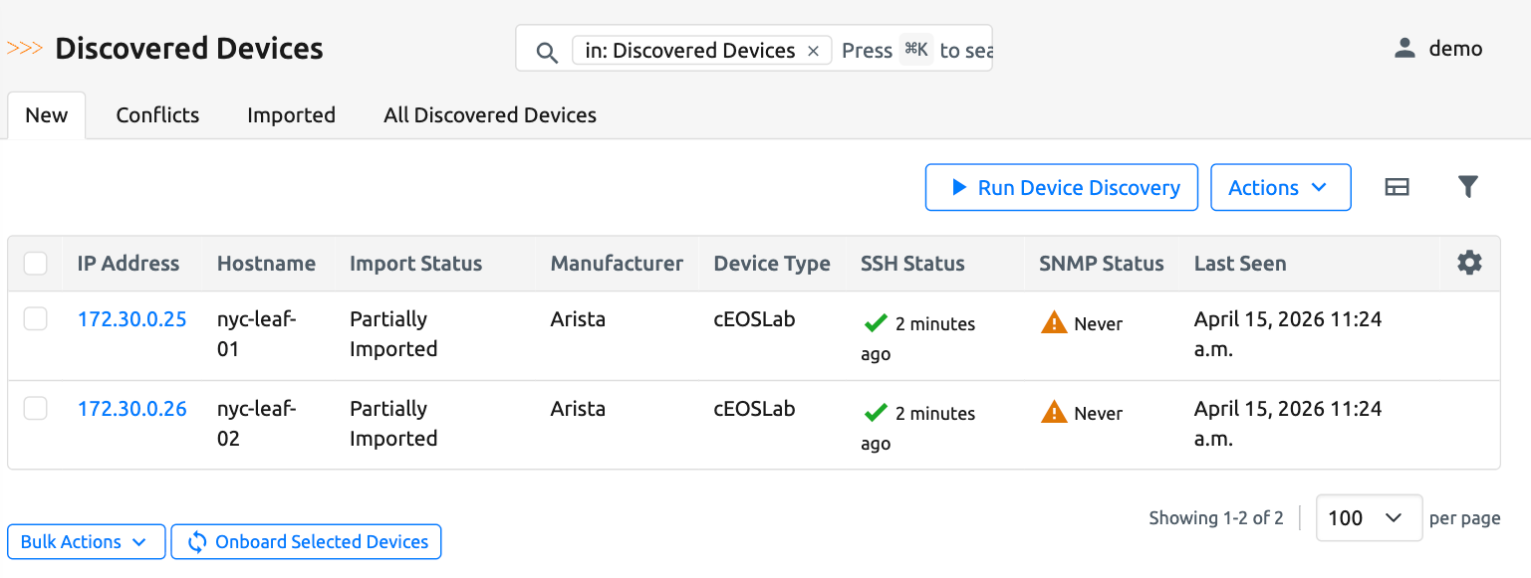Image resolution: width=1531 pixels, height=578 pixels.
Task: Change the 100 per page selector
Action: click(1368, 518)
